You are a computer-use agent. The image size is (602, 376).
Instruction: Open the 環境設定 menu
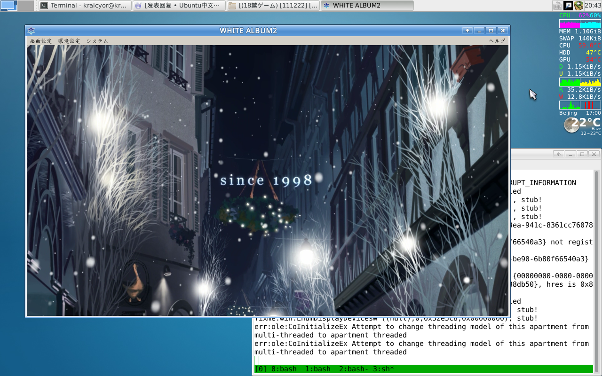coord(69,41)
